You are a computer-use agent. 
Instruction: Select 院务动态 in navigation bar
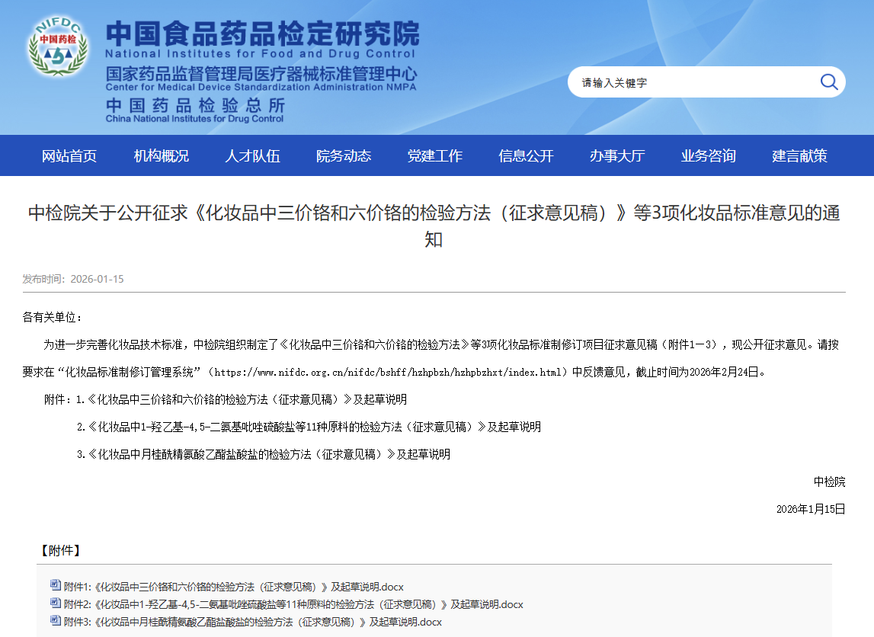[x=344, y=156]
